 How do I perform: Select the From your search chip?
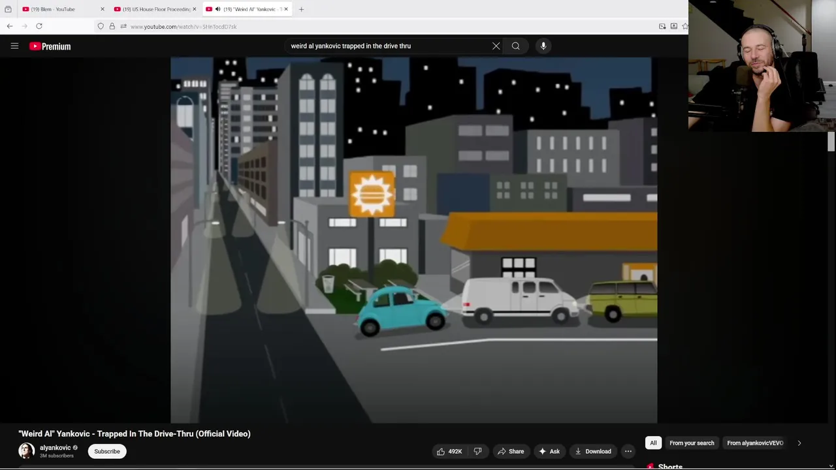[692, 443]
